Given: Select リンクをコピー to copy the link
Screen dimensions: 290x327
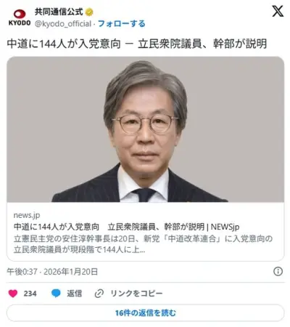Looking at the screenshot, I should (136, 294).
